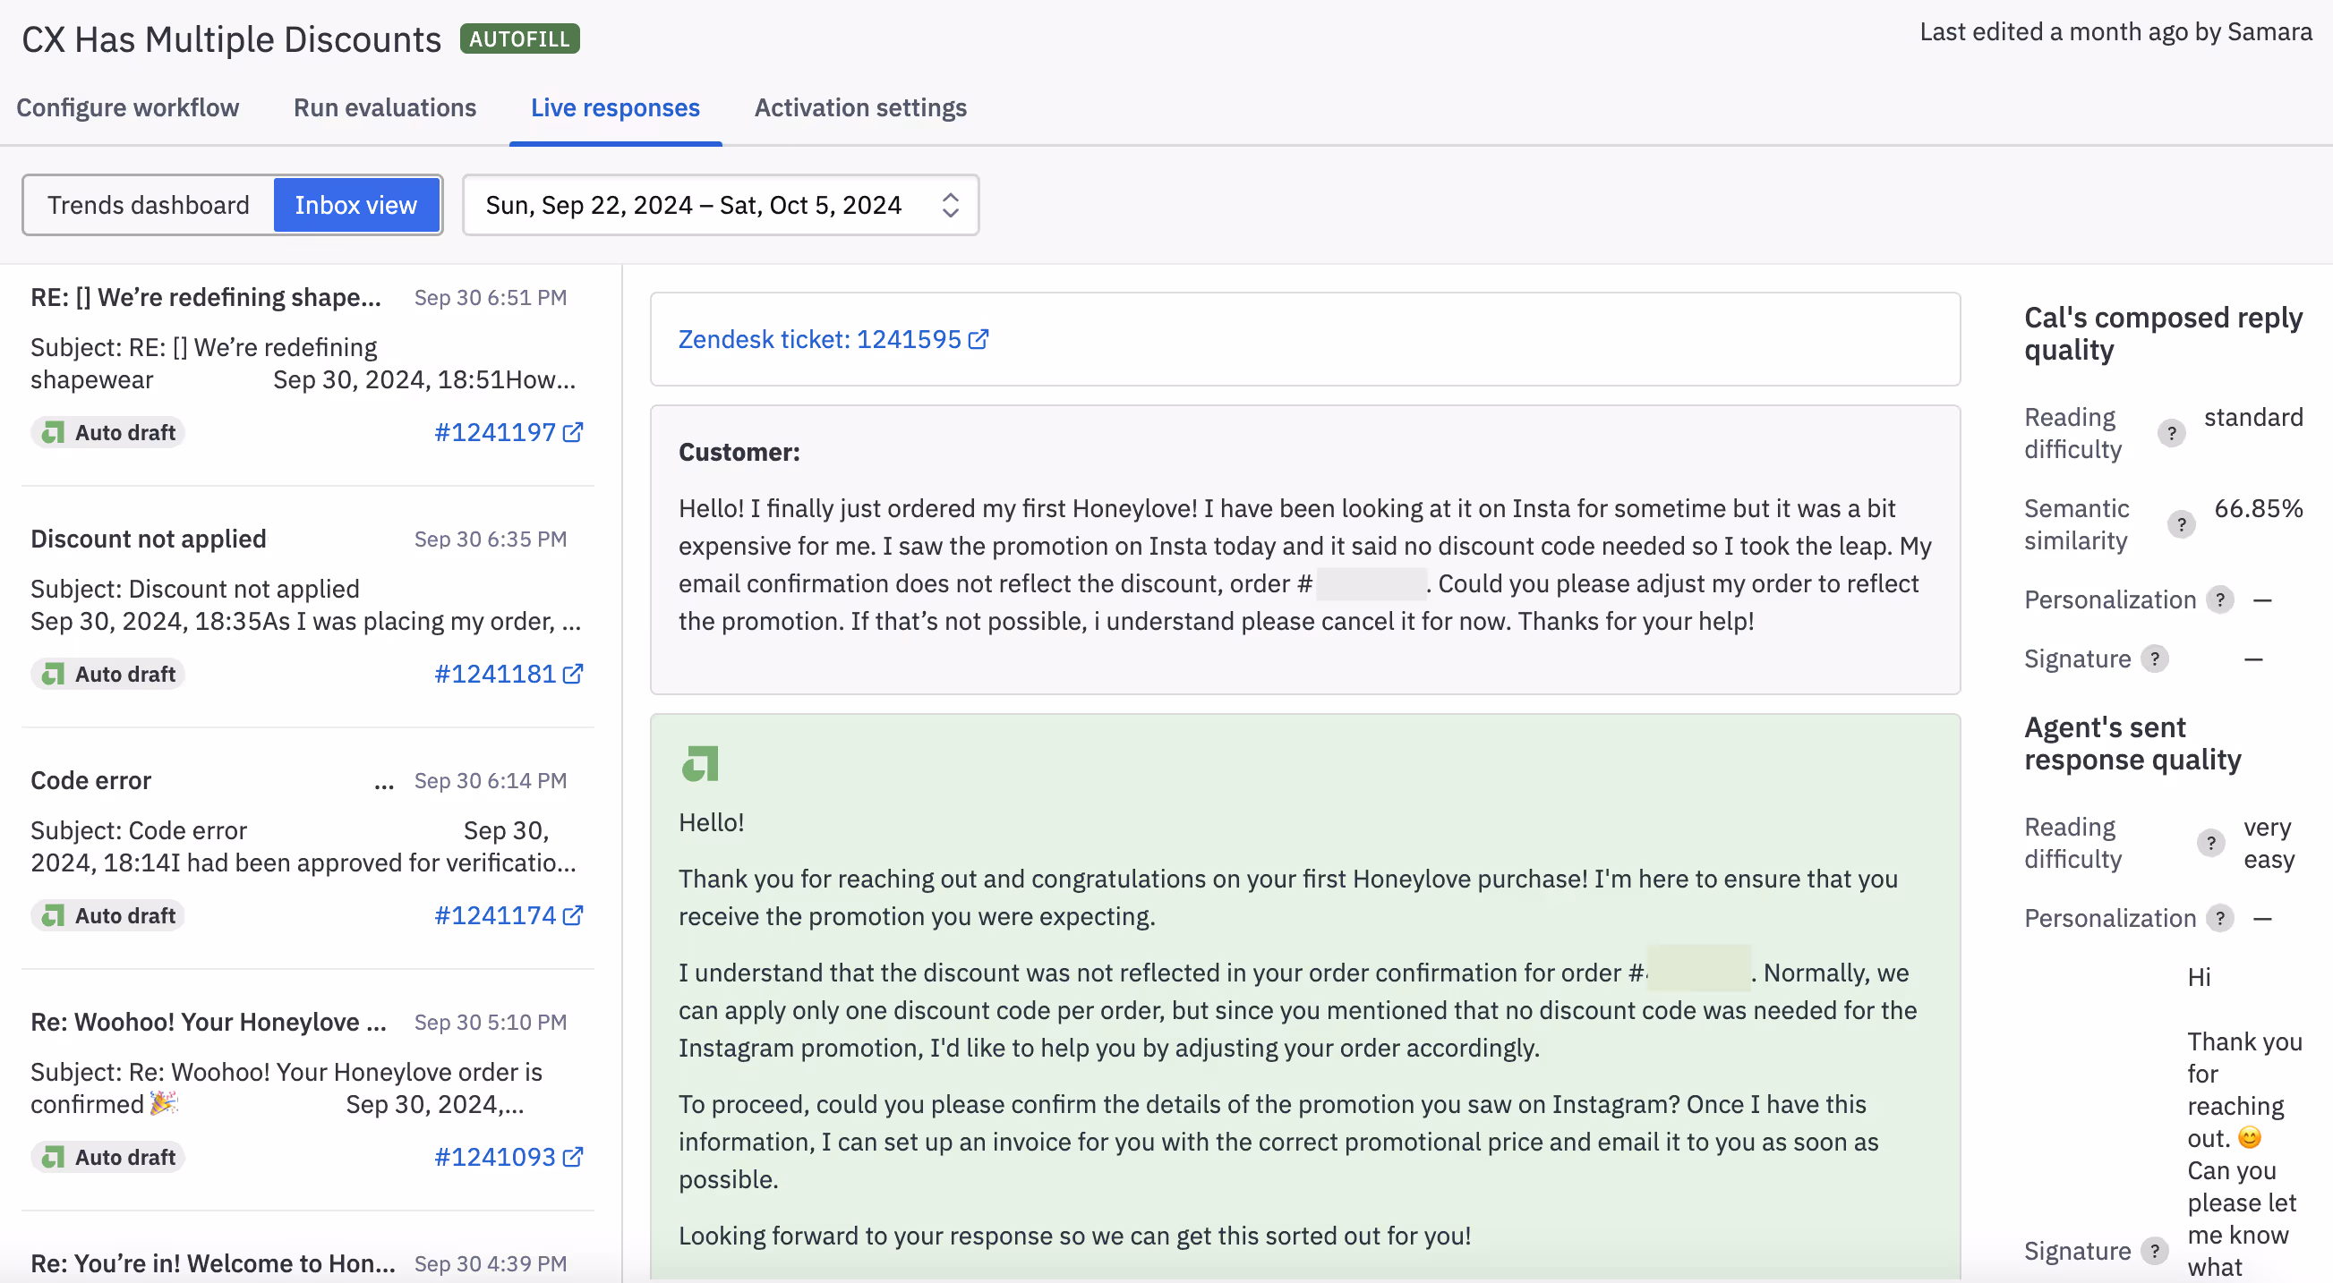Click Auto draft badge on Discount not applied

coord(107,675)
